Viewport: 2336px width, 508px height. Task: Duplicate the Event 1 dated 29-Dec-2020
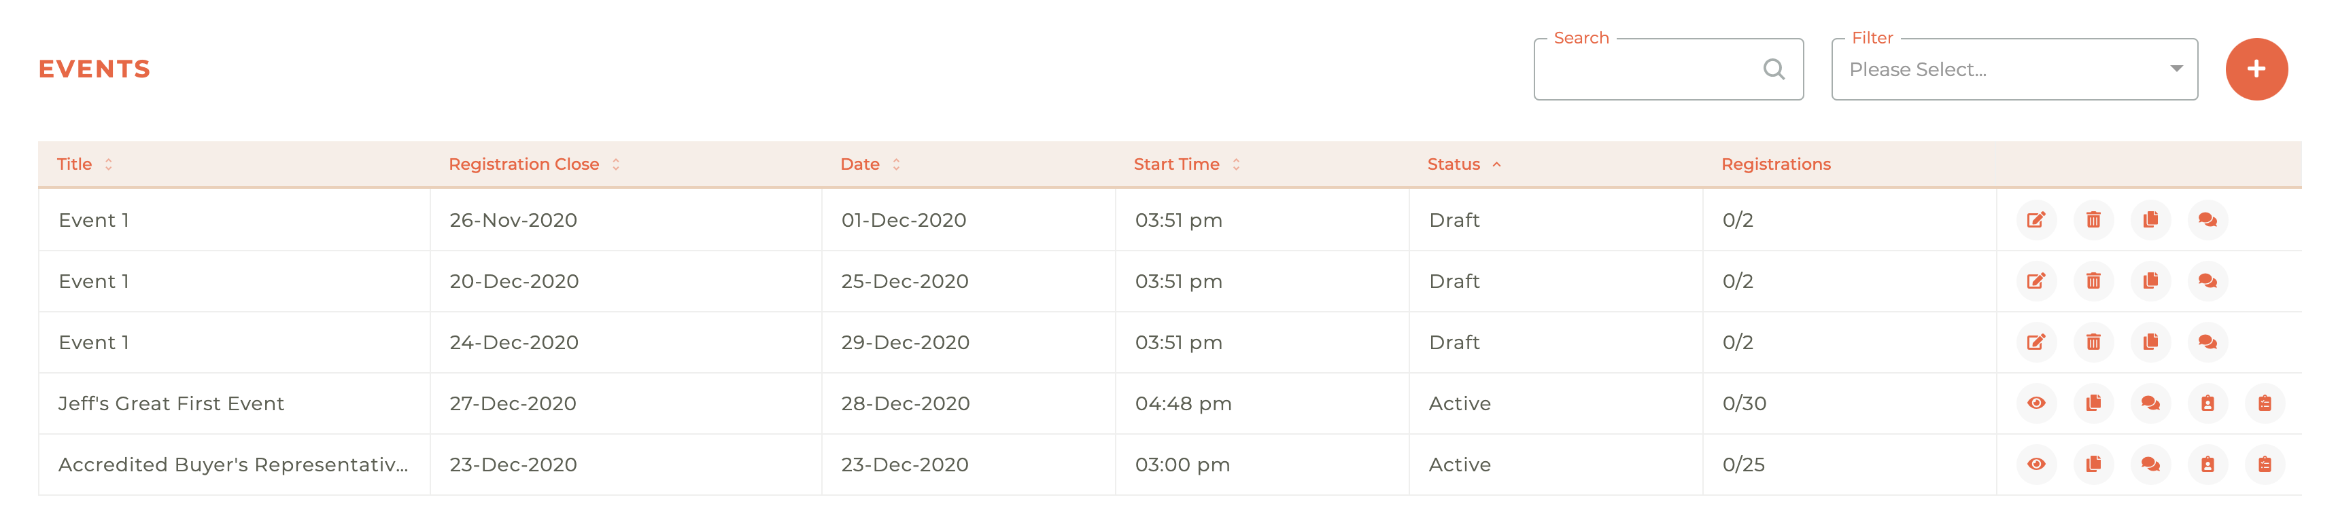tap(2150, 342)
